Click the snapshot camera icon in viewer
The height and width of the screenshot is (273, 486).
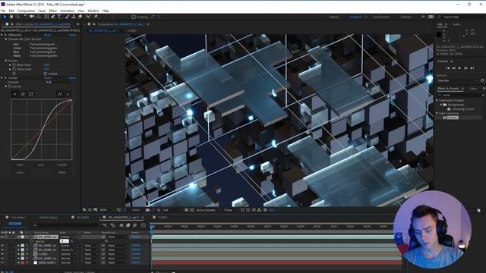coord(147,210)
